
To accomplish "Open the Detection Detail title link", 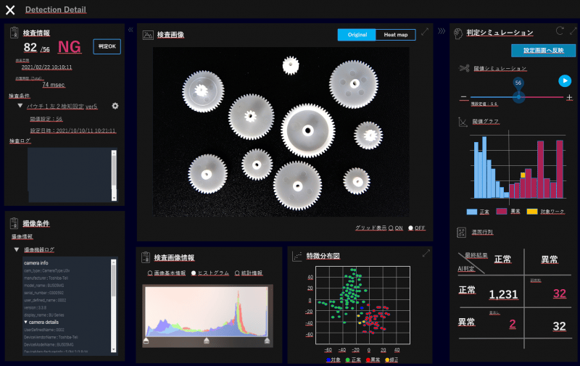I will (56, 10).
